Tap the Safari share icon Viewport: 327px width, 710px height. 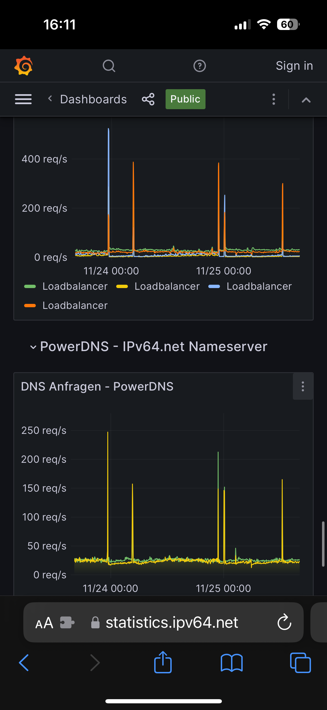point(163,662)
